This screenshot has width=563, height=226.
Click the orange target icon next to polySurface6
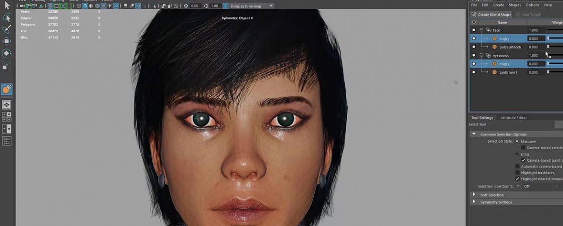pyautogui.click(x=495, y=47)
